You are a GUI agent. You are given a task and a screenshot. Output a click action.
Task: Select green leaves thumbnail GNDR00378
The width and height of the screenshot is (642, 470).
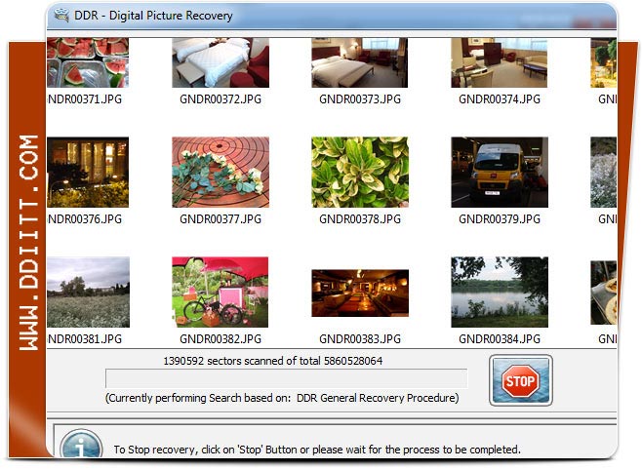(x=360, y=173)
